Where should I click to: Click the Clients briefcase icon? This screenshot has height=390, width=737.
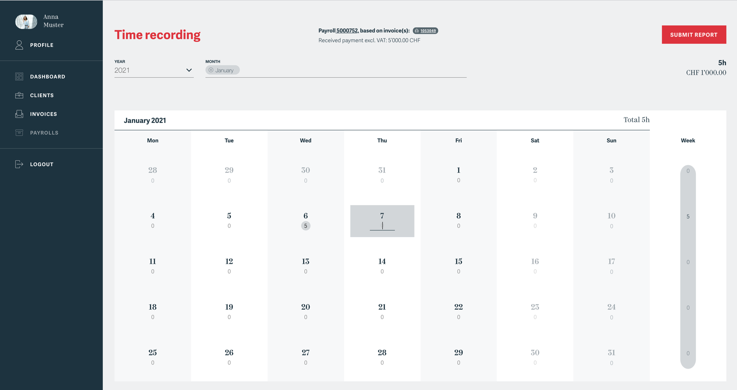19,95
